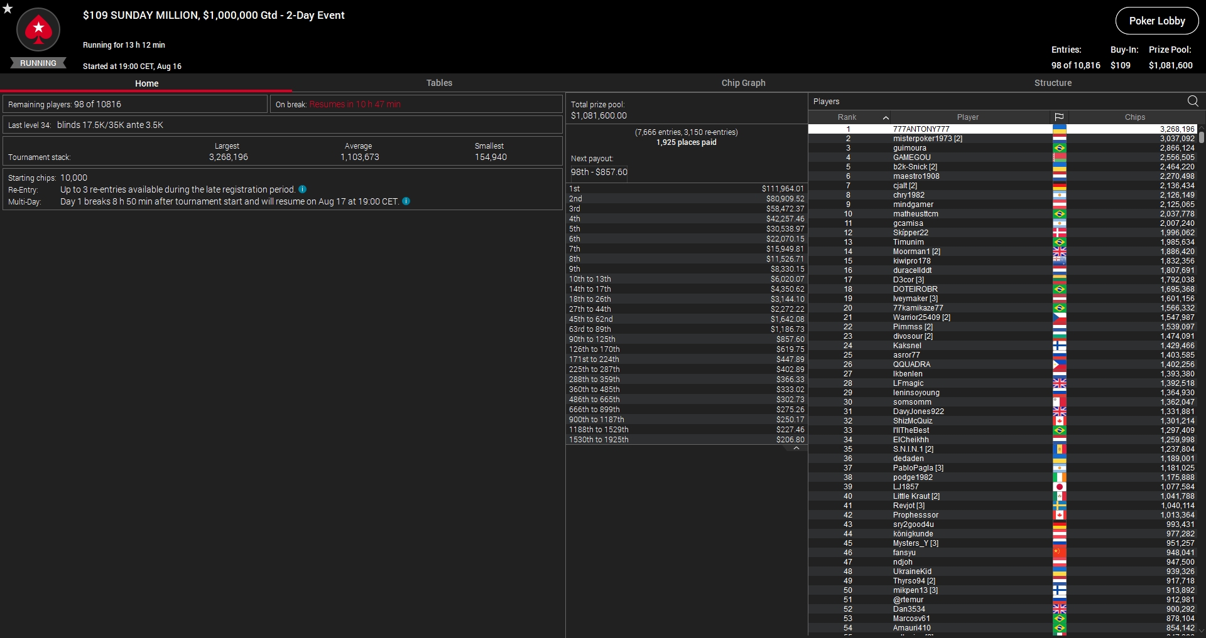Viewport: 1206px width, 638px height.
Task: Select player mindgamer in the list
Action: click(1002, 205)
